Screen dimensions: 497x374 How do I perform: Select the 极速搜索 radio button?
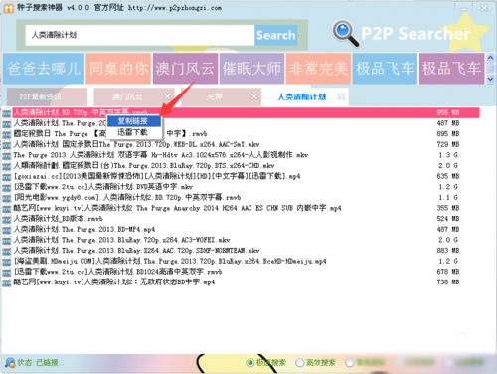click(250, 363)
